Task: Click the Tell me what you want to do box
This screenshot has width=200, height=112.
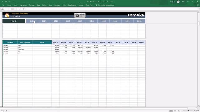Action: coord(106,5)
